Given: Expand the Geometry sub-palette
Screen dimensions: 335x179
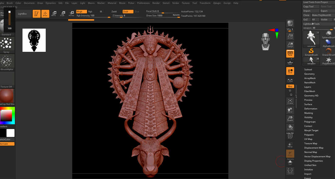Looking at the screenshot, I should [x=309, y=74].
